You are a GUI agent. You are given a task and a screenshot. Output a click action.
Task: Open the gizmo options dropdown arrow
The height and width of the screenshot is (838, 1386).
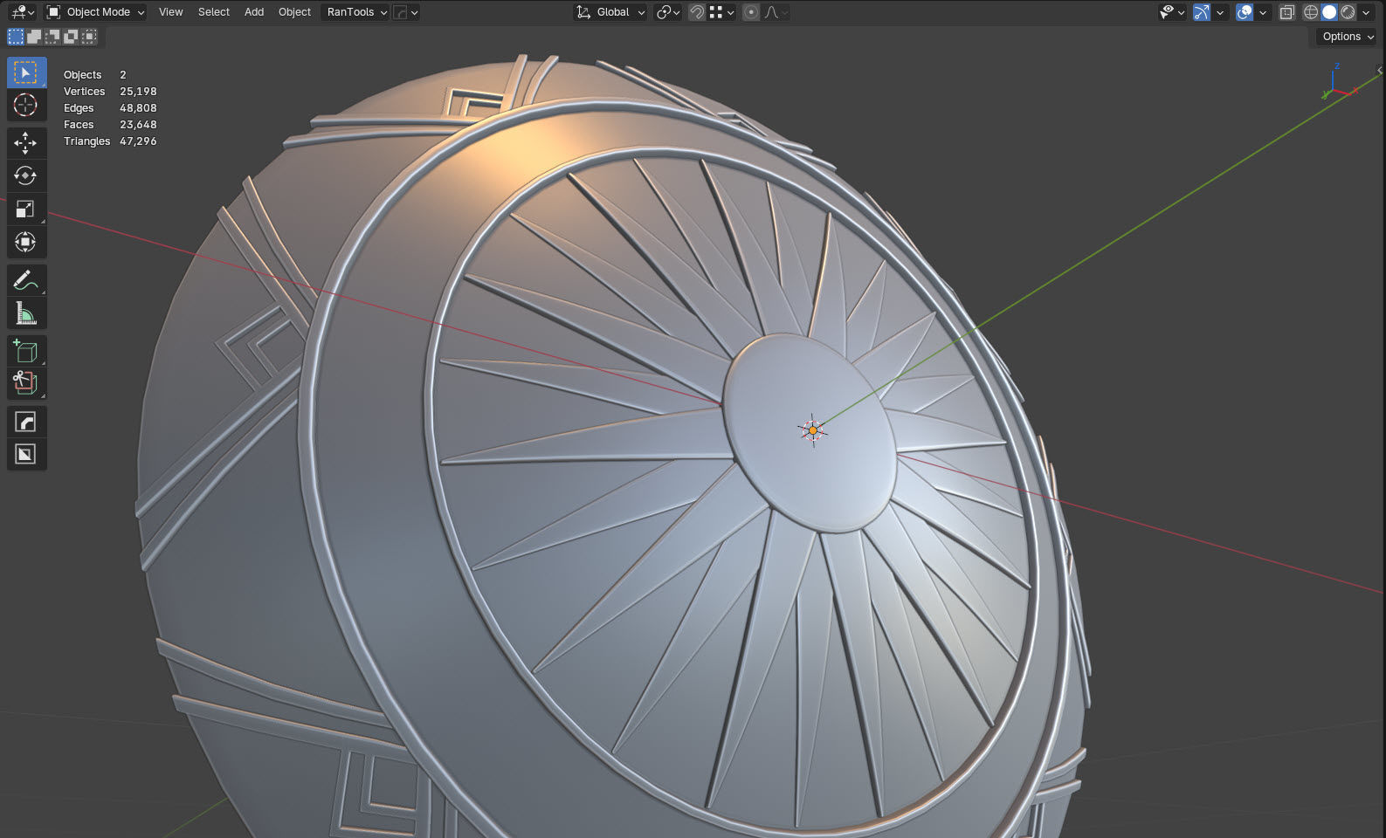coord(1220,12)
